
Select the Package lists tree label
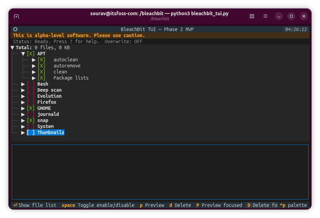click(71, 78)
